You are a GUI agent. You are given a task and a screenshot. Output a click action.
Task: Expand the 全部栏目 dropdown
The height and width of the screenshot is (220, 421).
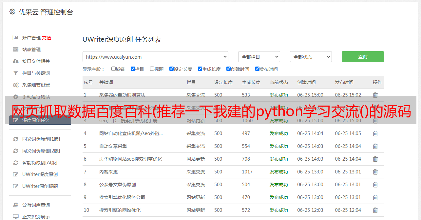(x=259, y=57)
